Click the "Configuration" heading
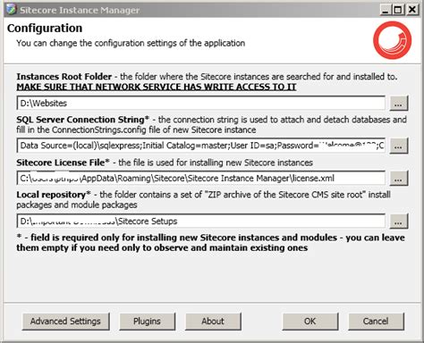Image resolution: width=424 pixels, height=343 pixels. point(45,29)
